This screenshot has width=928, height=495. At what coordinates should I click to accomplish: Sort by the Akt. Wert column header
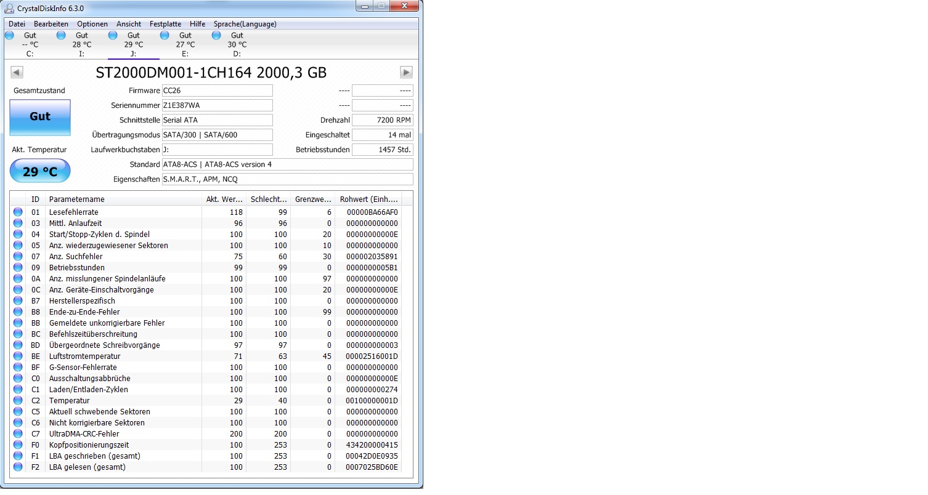pyautogui.click(x=224, y=199)
